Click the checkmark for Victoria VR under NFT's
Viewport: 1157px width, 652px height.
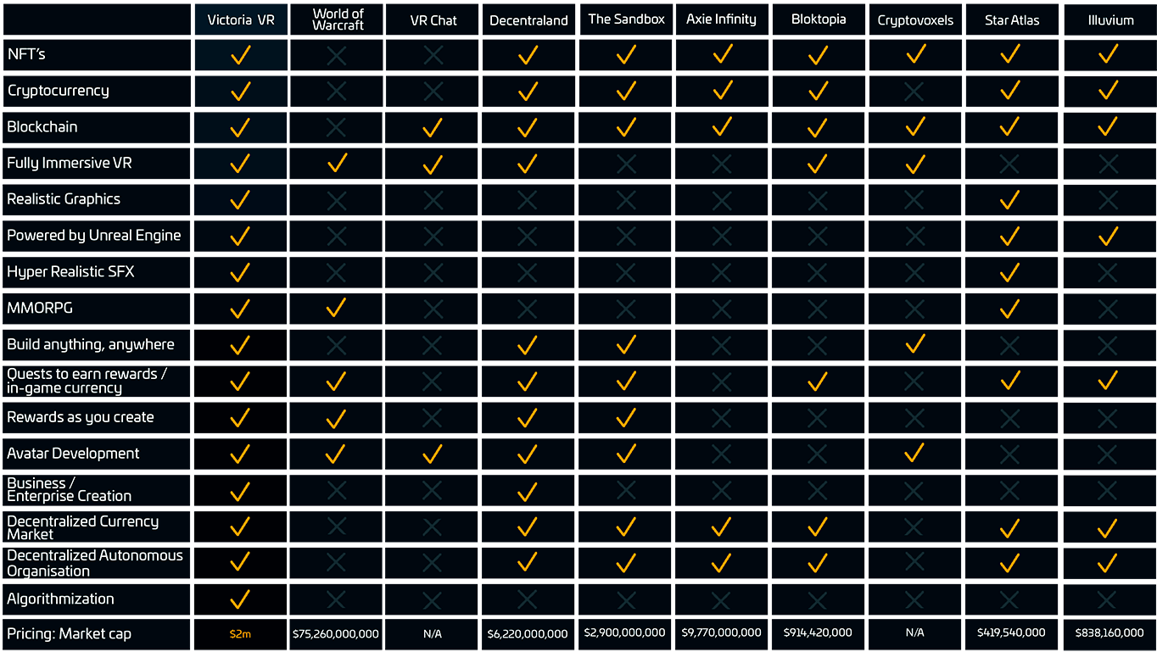click(x=240, y=54)
